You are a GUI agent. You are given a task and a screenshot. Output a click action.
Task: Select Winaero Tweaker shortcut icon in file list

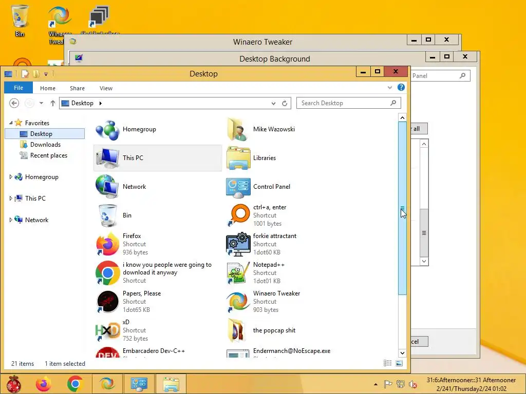pyautogui.click(x=238, y=302)
